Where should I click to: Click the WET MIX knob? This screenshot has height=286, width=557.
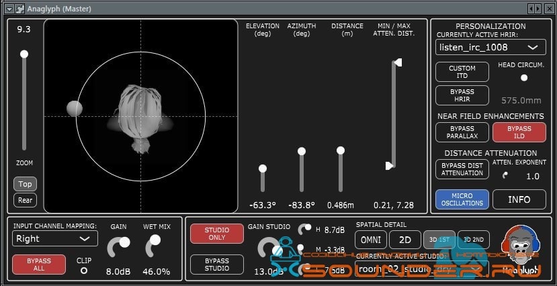(x=153, y=246)
